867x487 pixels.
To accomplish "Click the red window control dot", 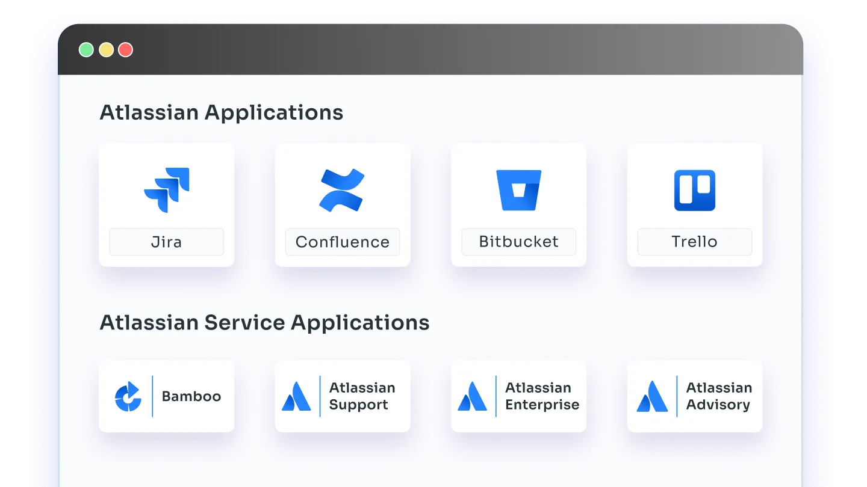I will point(125,50).
